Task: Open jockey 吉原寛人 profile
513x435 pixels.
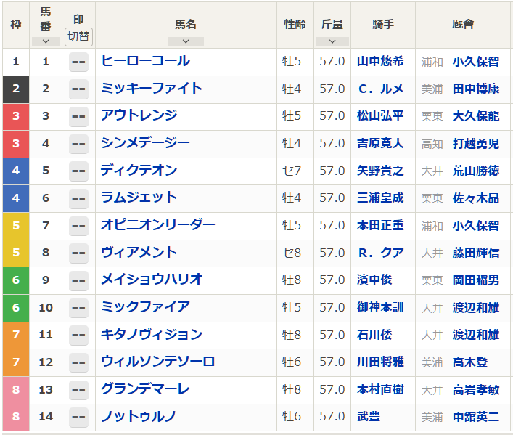Action: (380, 143)
